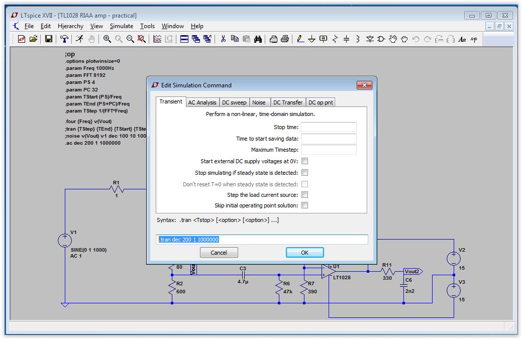The image size is (522, 339).
Task: Halt the simulation with the hand icon
Action: [91, 39]
